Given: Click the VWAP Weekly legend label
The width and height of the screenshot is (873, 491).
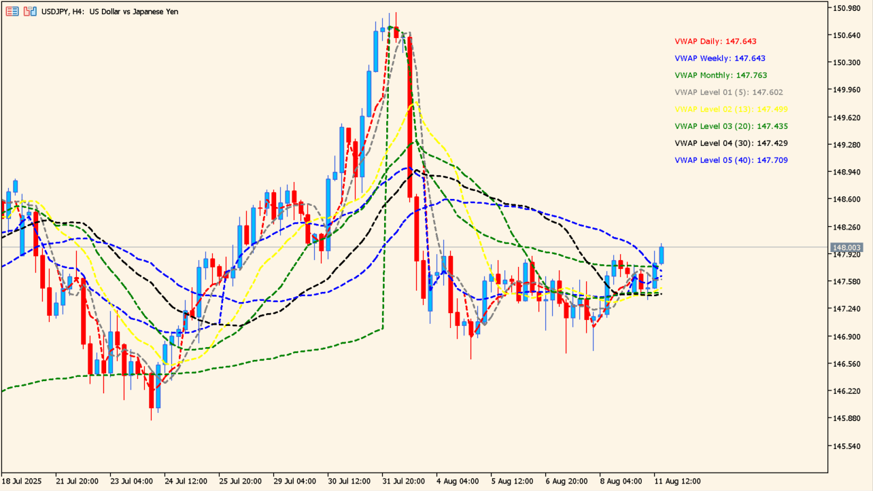Looking at the screenshot, I should [x=719, y=58].
